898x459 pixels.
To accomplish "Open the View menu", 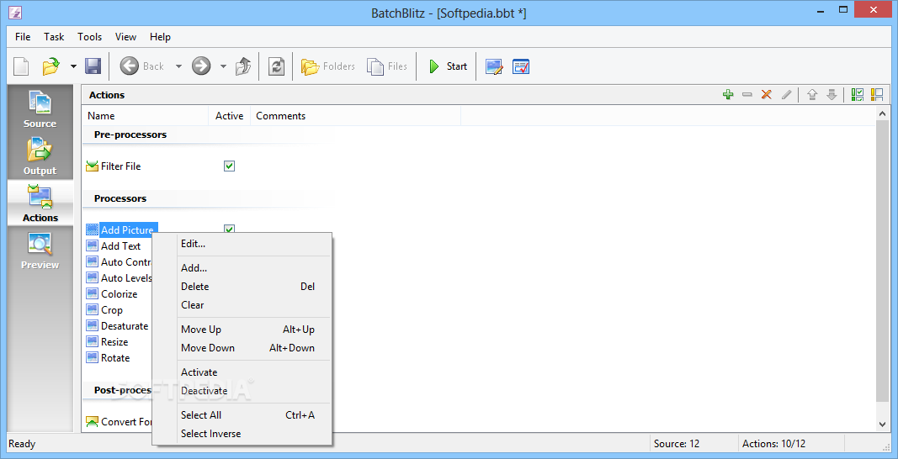I will pyautogui.click(x=125, y=37).
